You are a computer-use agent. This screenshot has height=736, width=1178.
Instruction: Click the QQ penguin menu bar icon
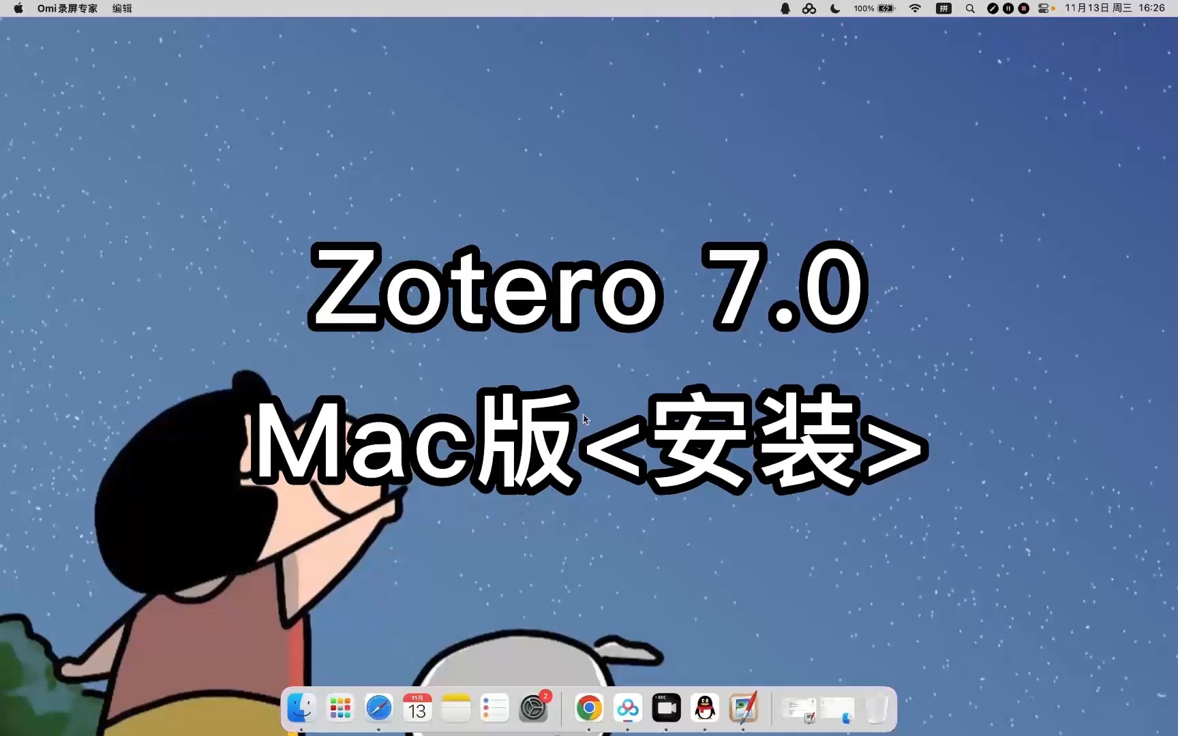785,8
